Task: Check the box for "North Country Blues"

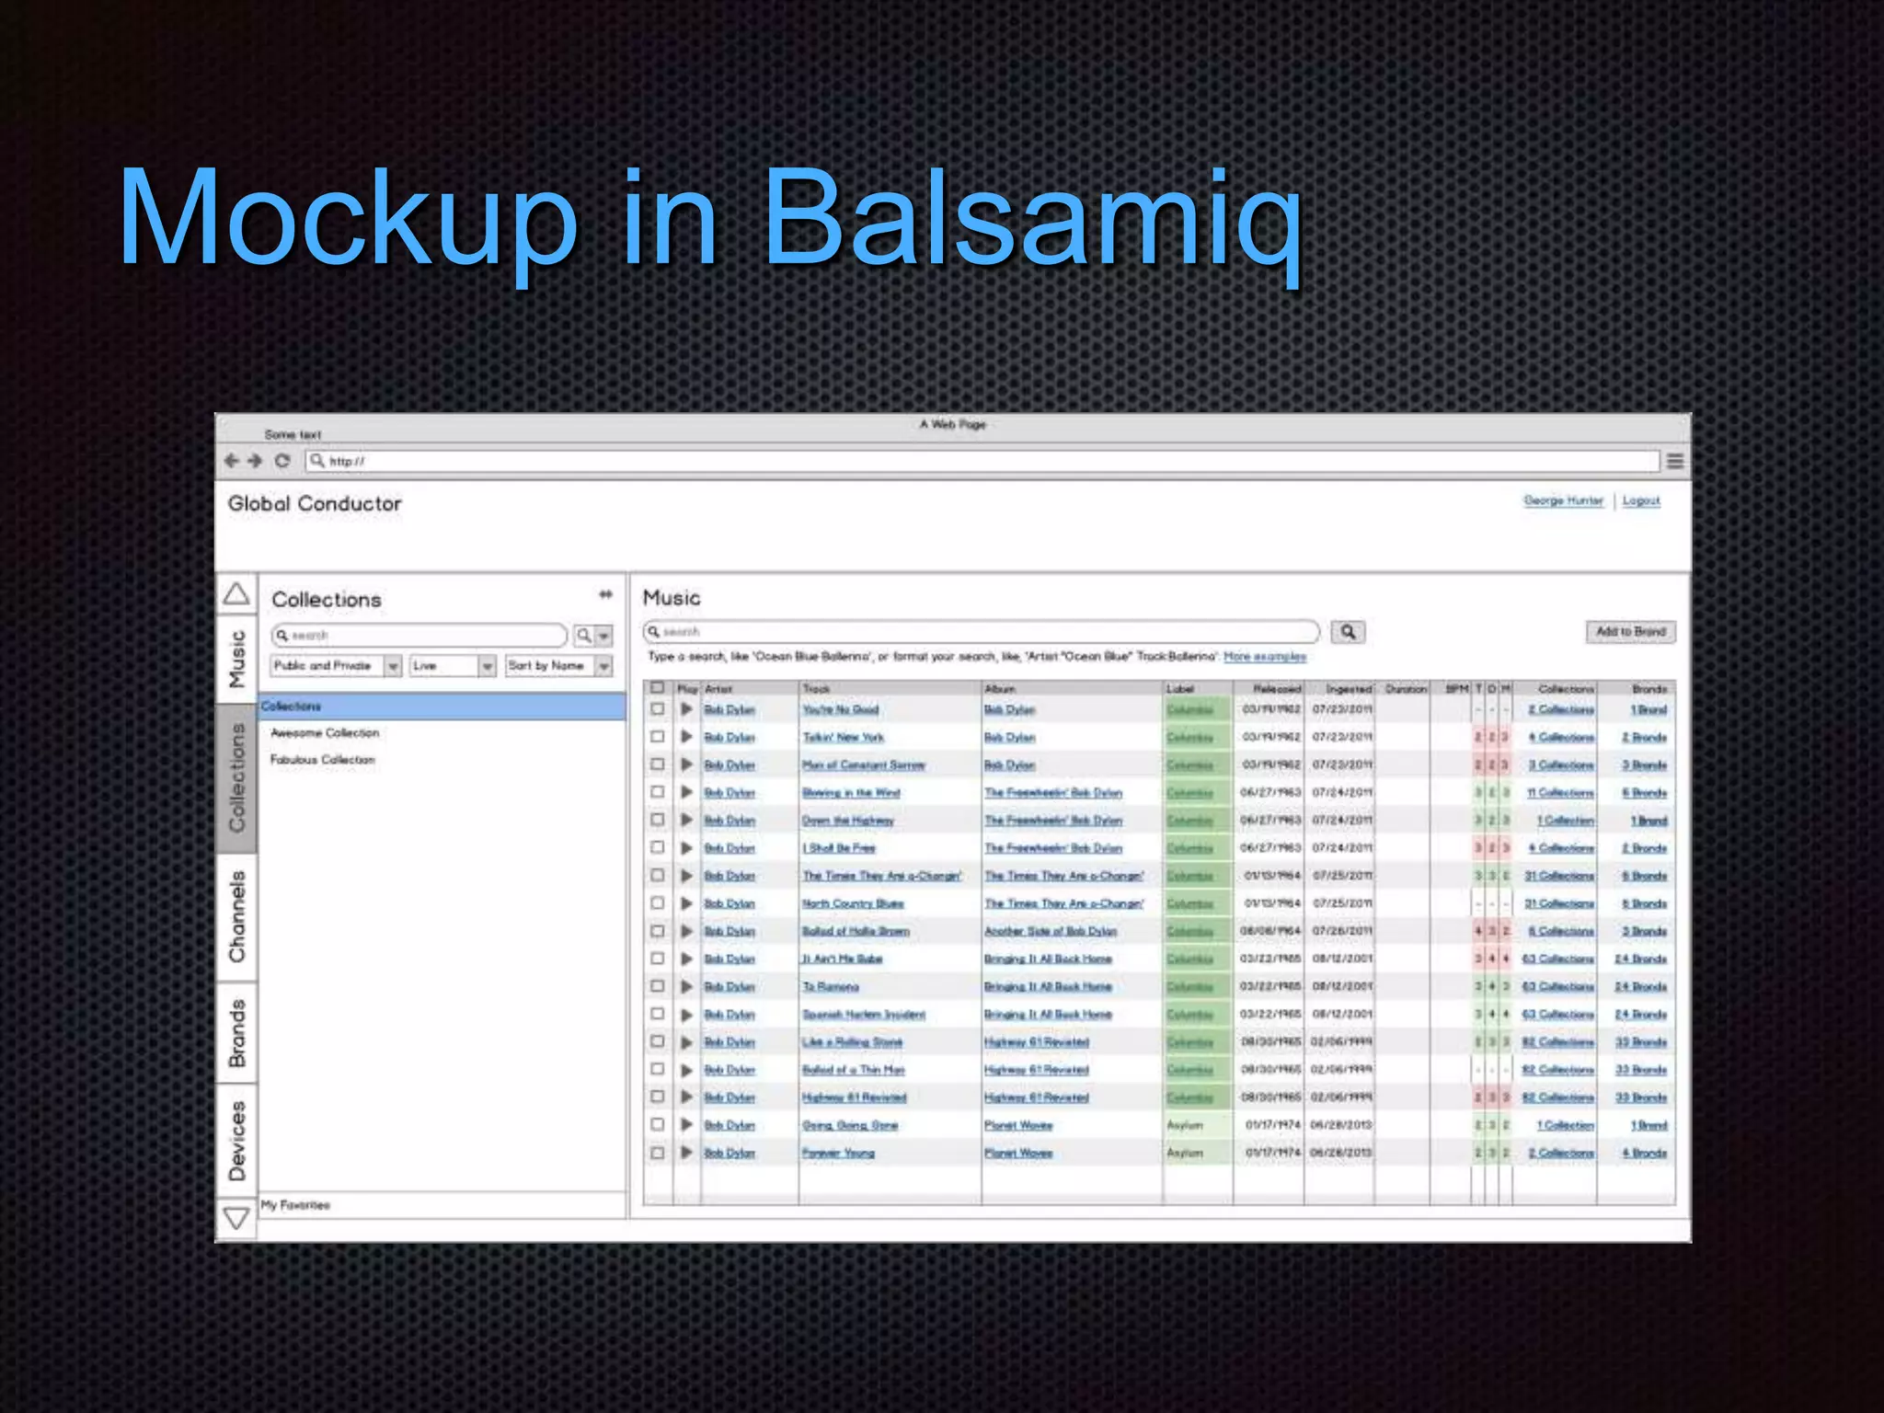Action: click(x=658, y=903)
